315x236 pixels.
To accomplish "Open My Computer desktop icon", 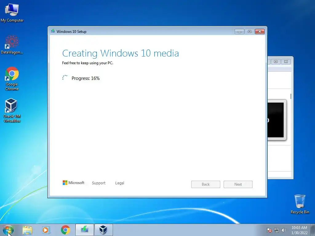I will pos(12,13).
